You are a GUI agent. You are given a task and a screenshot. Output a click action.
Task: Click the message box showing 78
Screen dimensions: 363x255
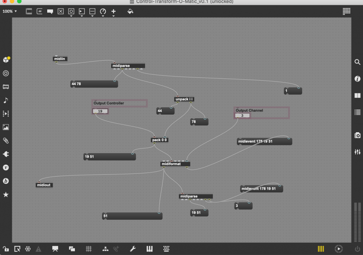pyautogui.click(x=199, y=121)
